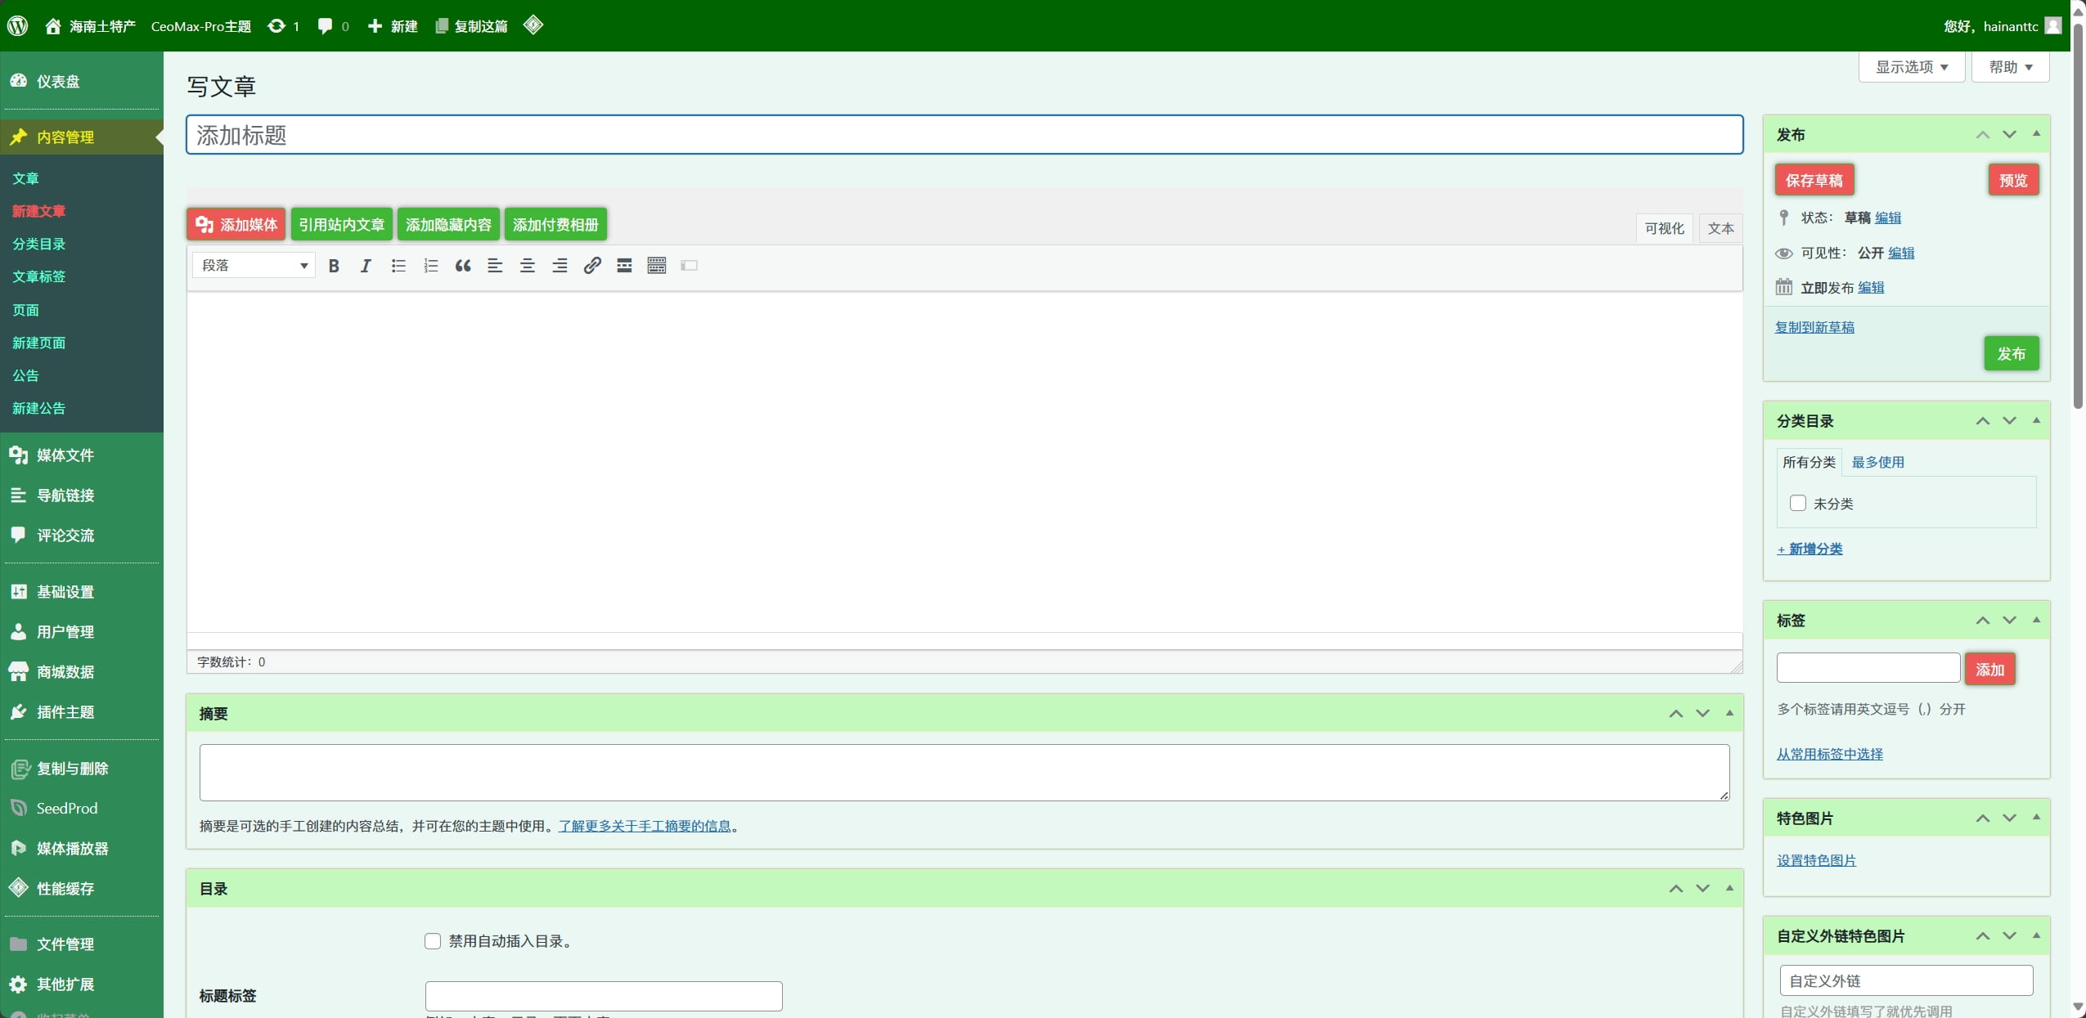Expand the 显示选项 screen options
The height and width of the screenshot is (1018, 2086).
1911,67
